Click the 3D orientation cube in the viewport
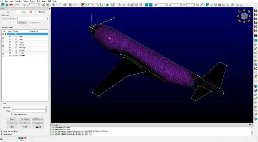This screenshot has height=142, width=258. pyautogui.click(x=244, y=16)
